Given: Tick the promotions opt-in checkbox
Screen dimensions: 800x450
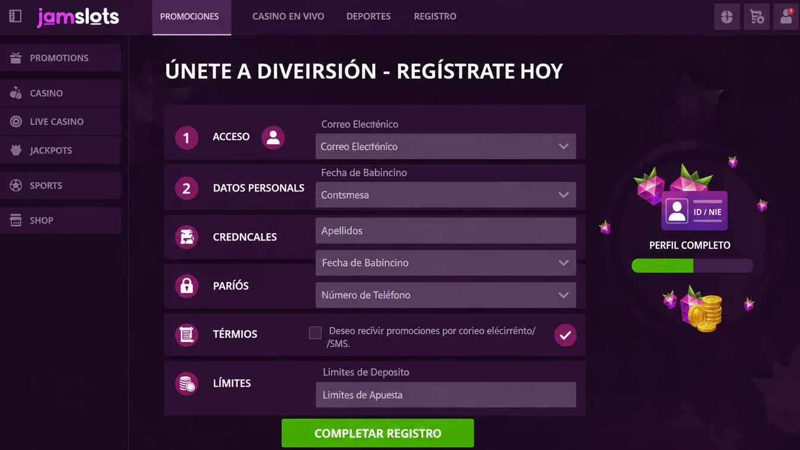Looking at the screenshot, I should (x=315, y=333).
